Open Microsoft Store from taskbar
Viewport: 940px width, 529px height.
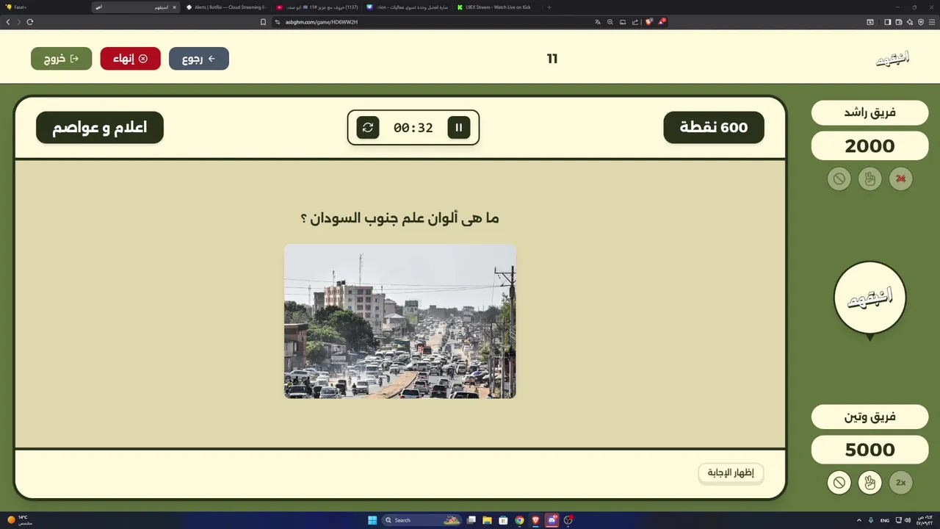(503, 520)
